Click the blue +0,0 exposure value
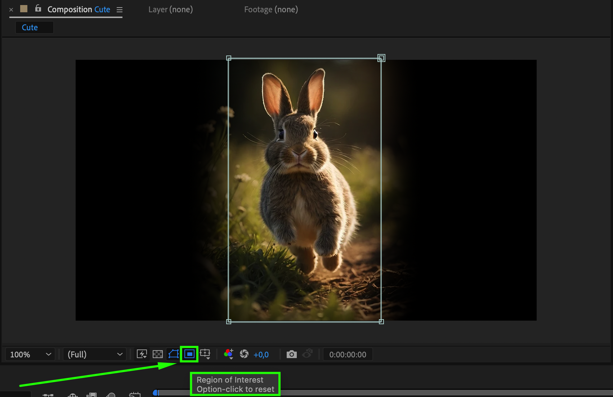613x397 pixels. click(261, 355)
